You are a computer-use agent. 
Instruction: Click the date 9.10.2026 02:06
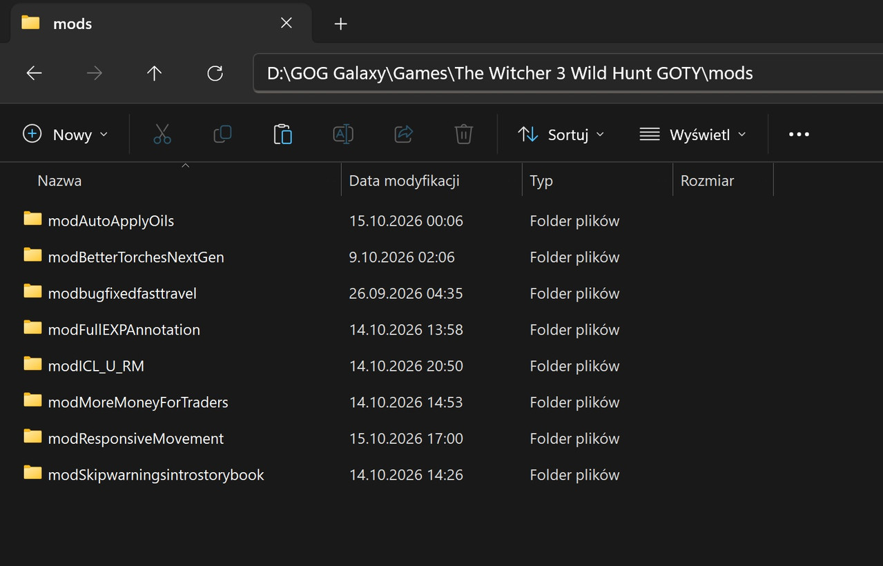tap(402, 257)
